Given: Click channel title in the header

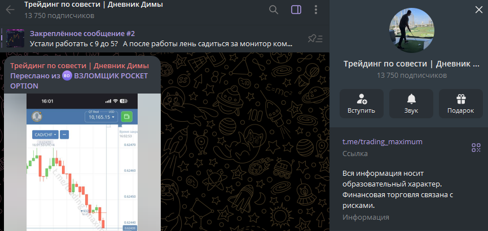Looking at the screenshot, I should tap(94, 5).
